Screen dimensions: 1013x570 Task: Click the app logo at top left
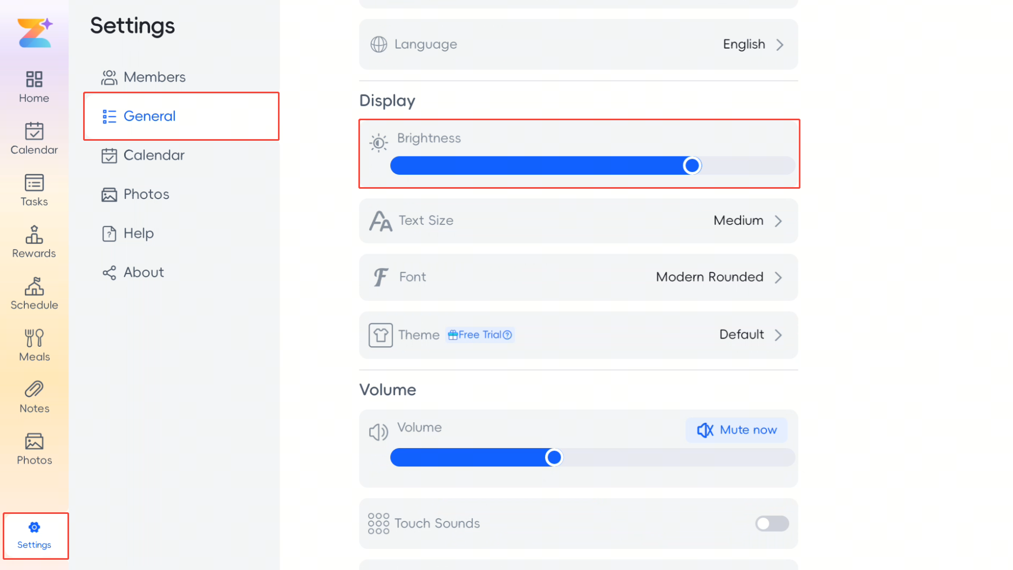tap(35, 32)
